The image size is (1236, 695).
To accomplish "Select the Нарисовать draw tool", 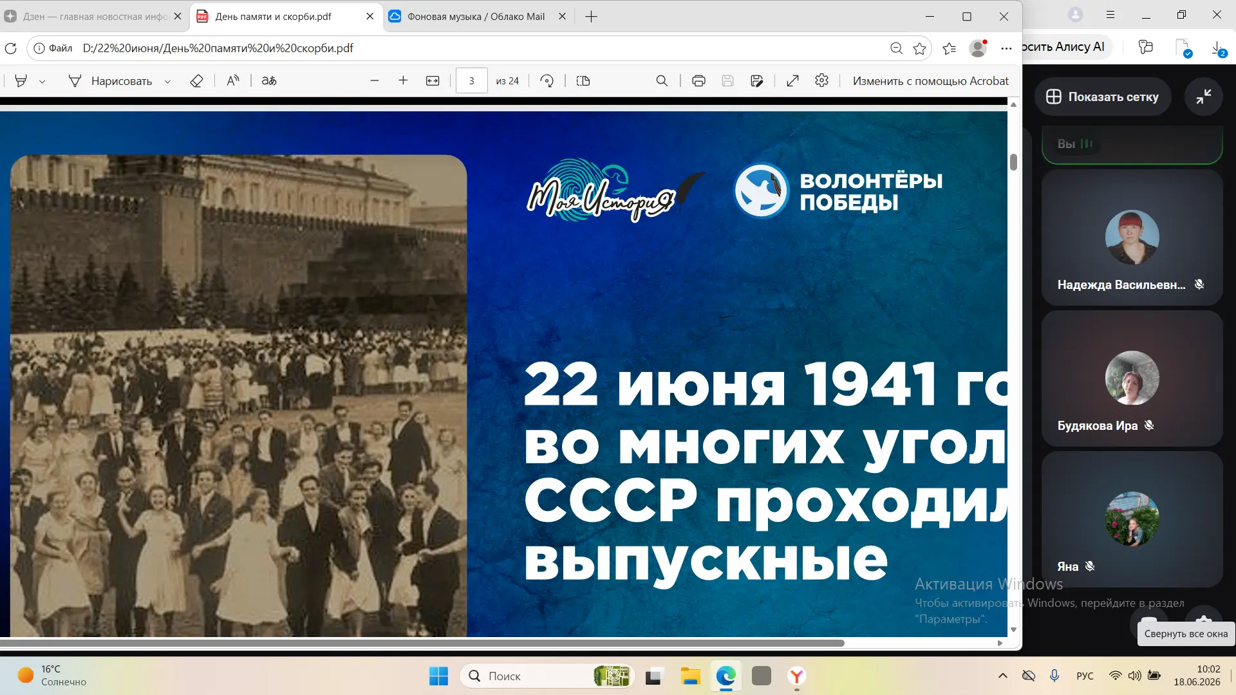I will tap(111, 81).
